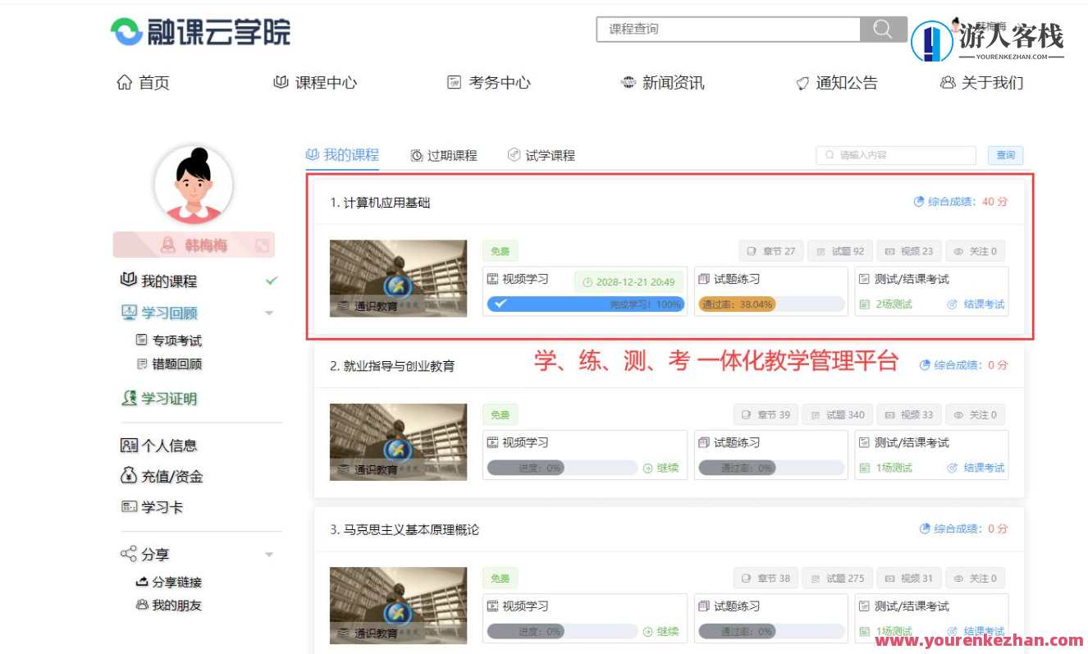
Task: Click the 查询 button
Action: pos(1005,155)
